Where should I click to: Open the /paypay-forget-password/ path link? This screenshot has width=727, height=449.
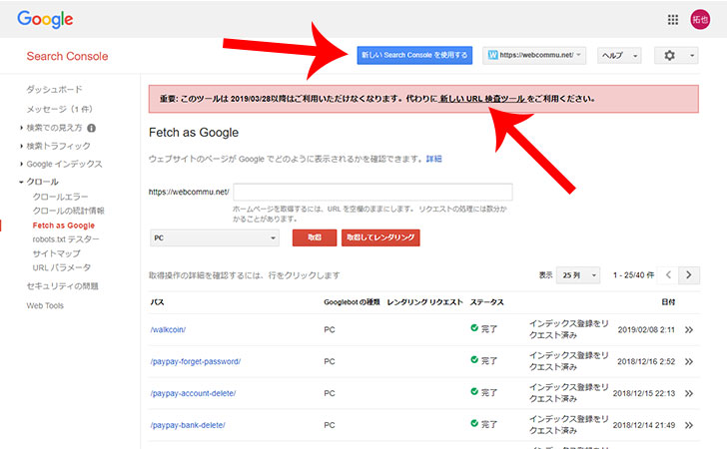point(195,361)
